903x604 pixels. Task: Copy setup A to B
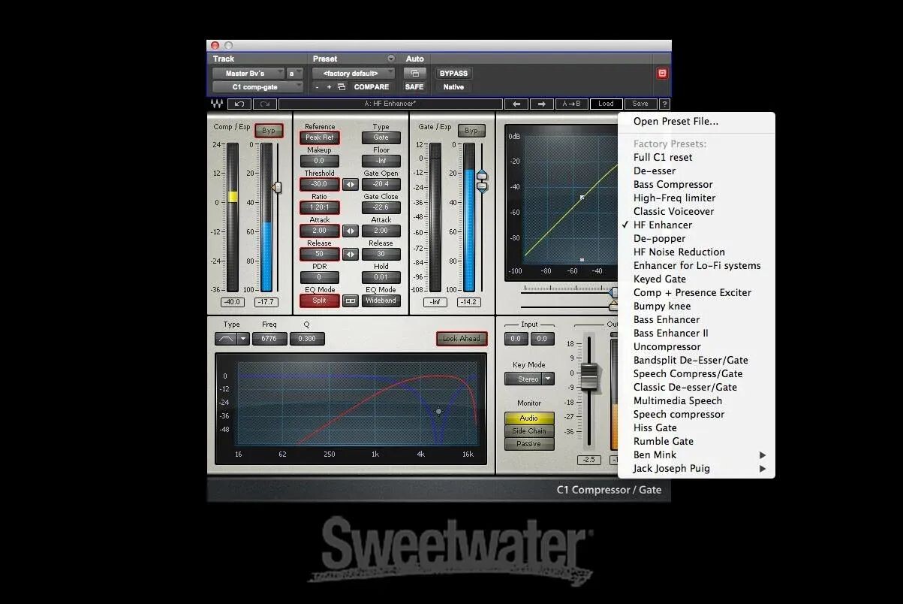[571, 104]
